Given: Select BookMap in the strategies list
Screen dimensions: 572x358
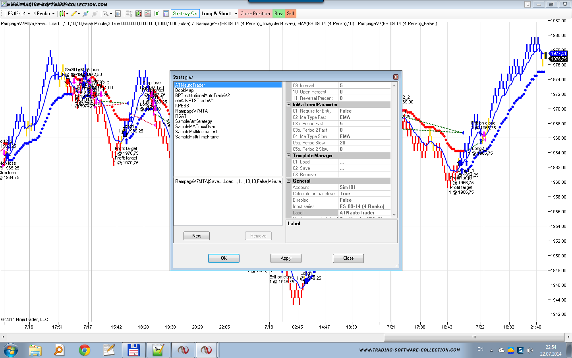Looking at the screenshot, I should point(184,90).
